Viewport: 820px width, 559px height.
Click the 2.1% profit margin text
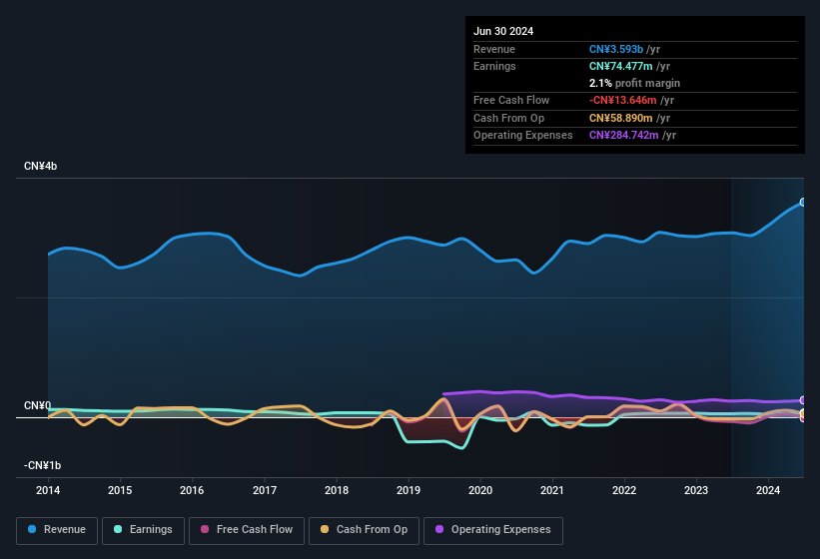[634, 83]
